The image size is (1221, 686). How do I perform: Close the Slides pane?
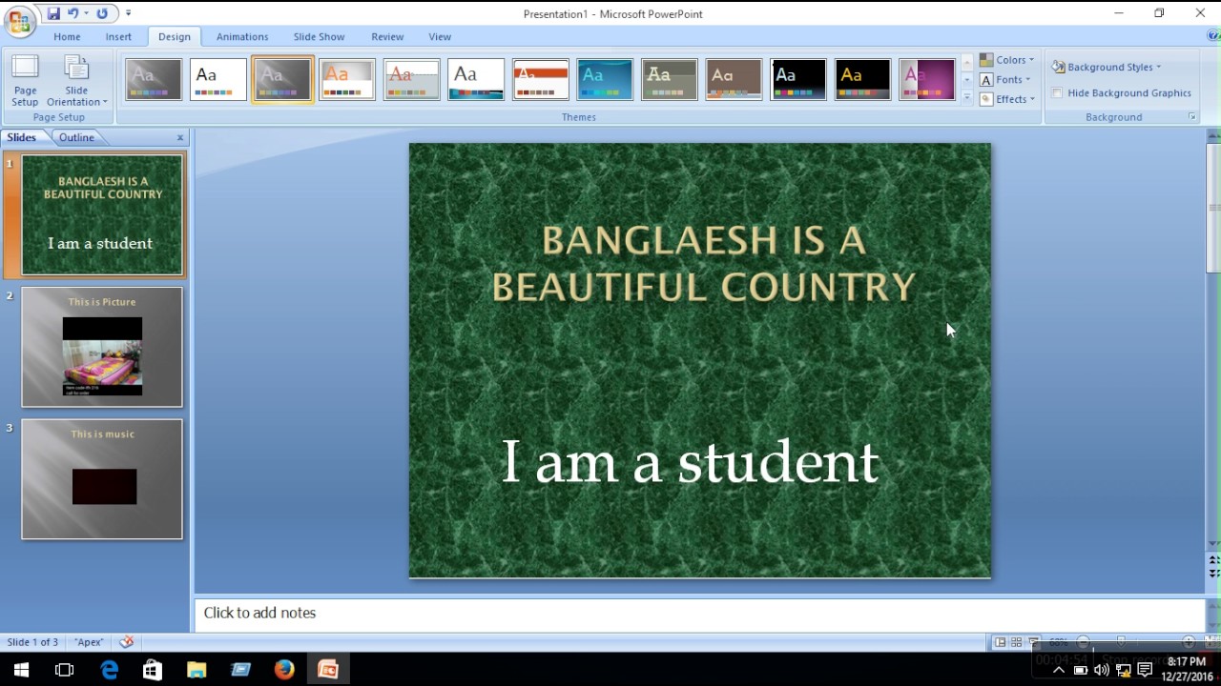(180, 138)
